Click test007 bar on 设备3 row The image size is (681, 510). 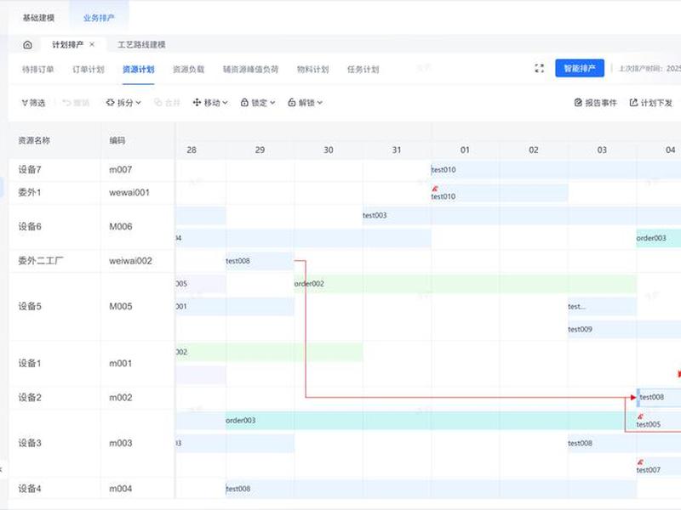point(658,466)
